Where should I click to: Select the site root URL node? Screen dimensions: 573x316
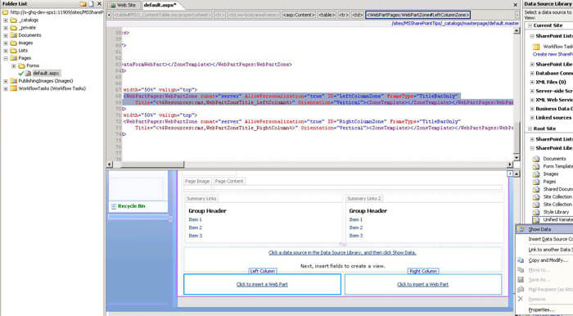pyautogui.click(x=56, y=12)
